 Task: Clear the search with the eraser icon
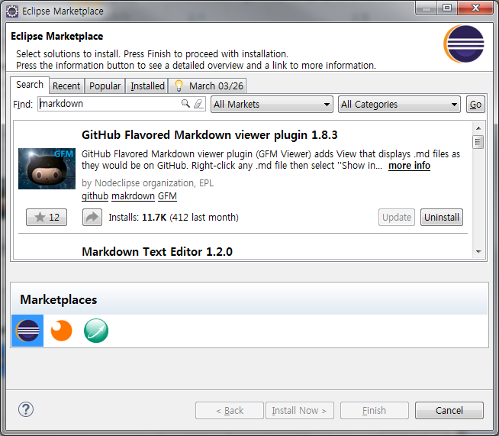(198, 104)
